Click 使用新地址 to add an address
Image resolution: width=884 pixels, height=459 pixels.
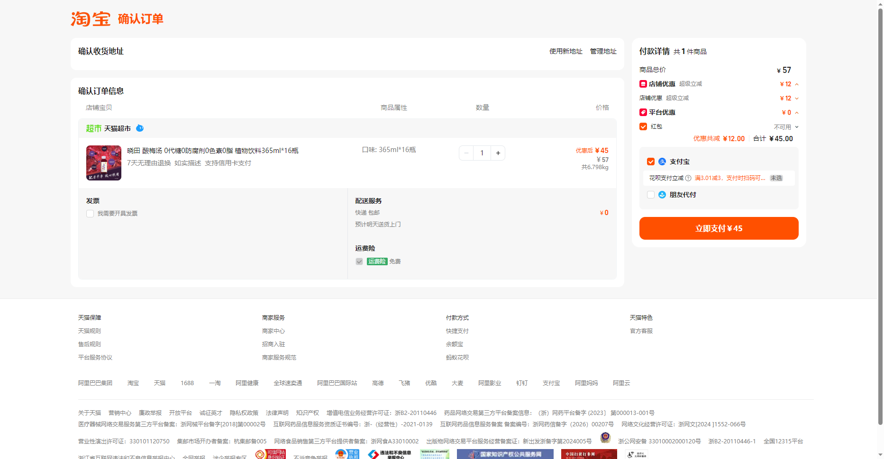(x=566, y=51)
